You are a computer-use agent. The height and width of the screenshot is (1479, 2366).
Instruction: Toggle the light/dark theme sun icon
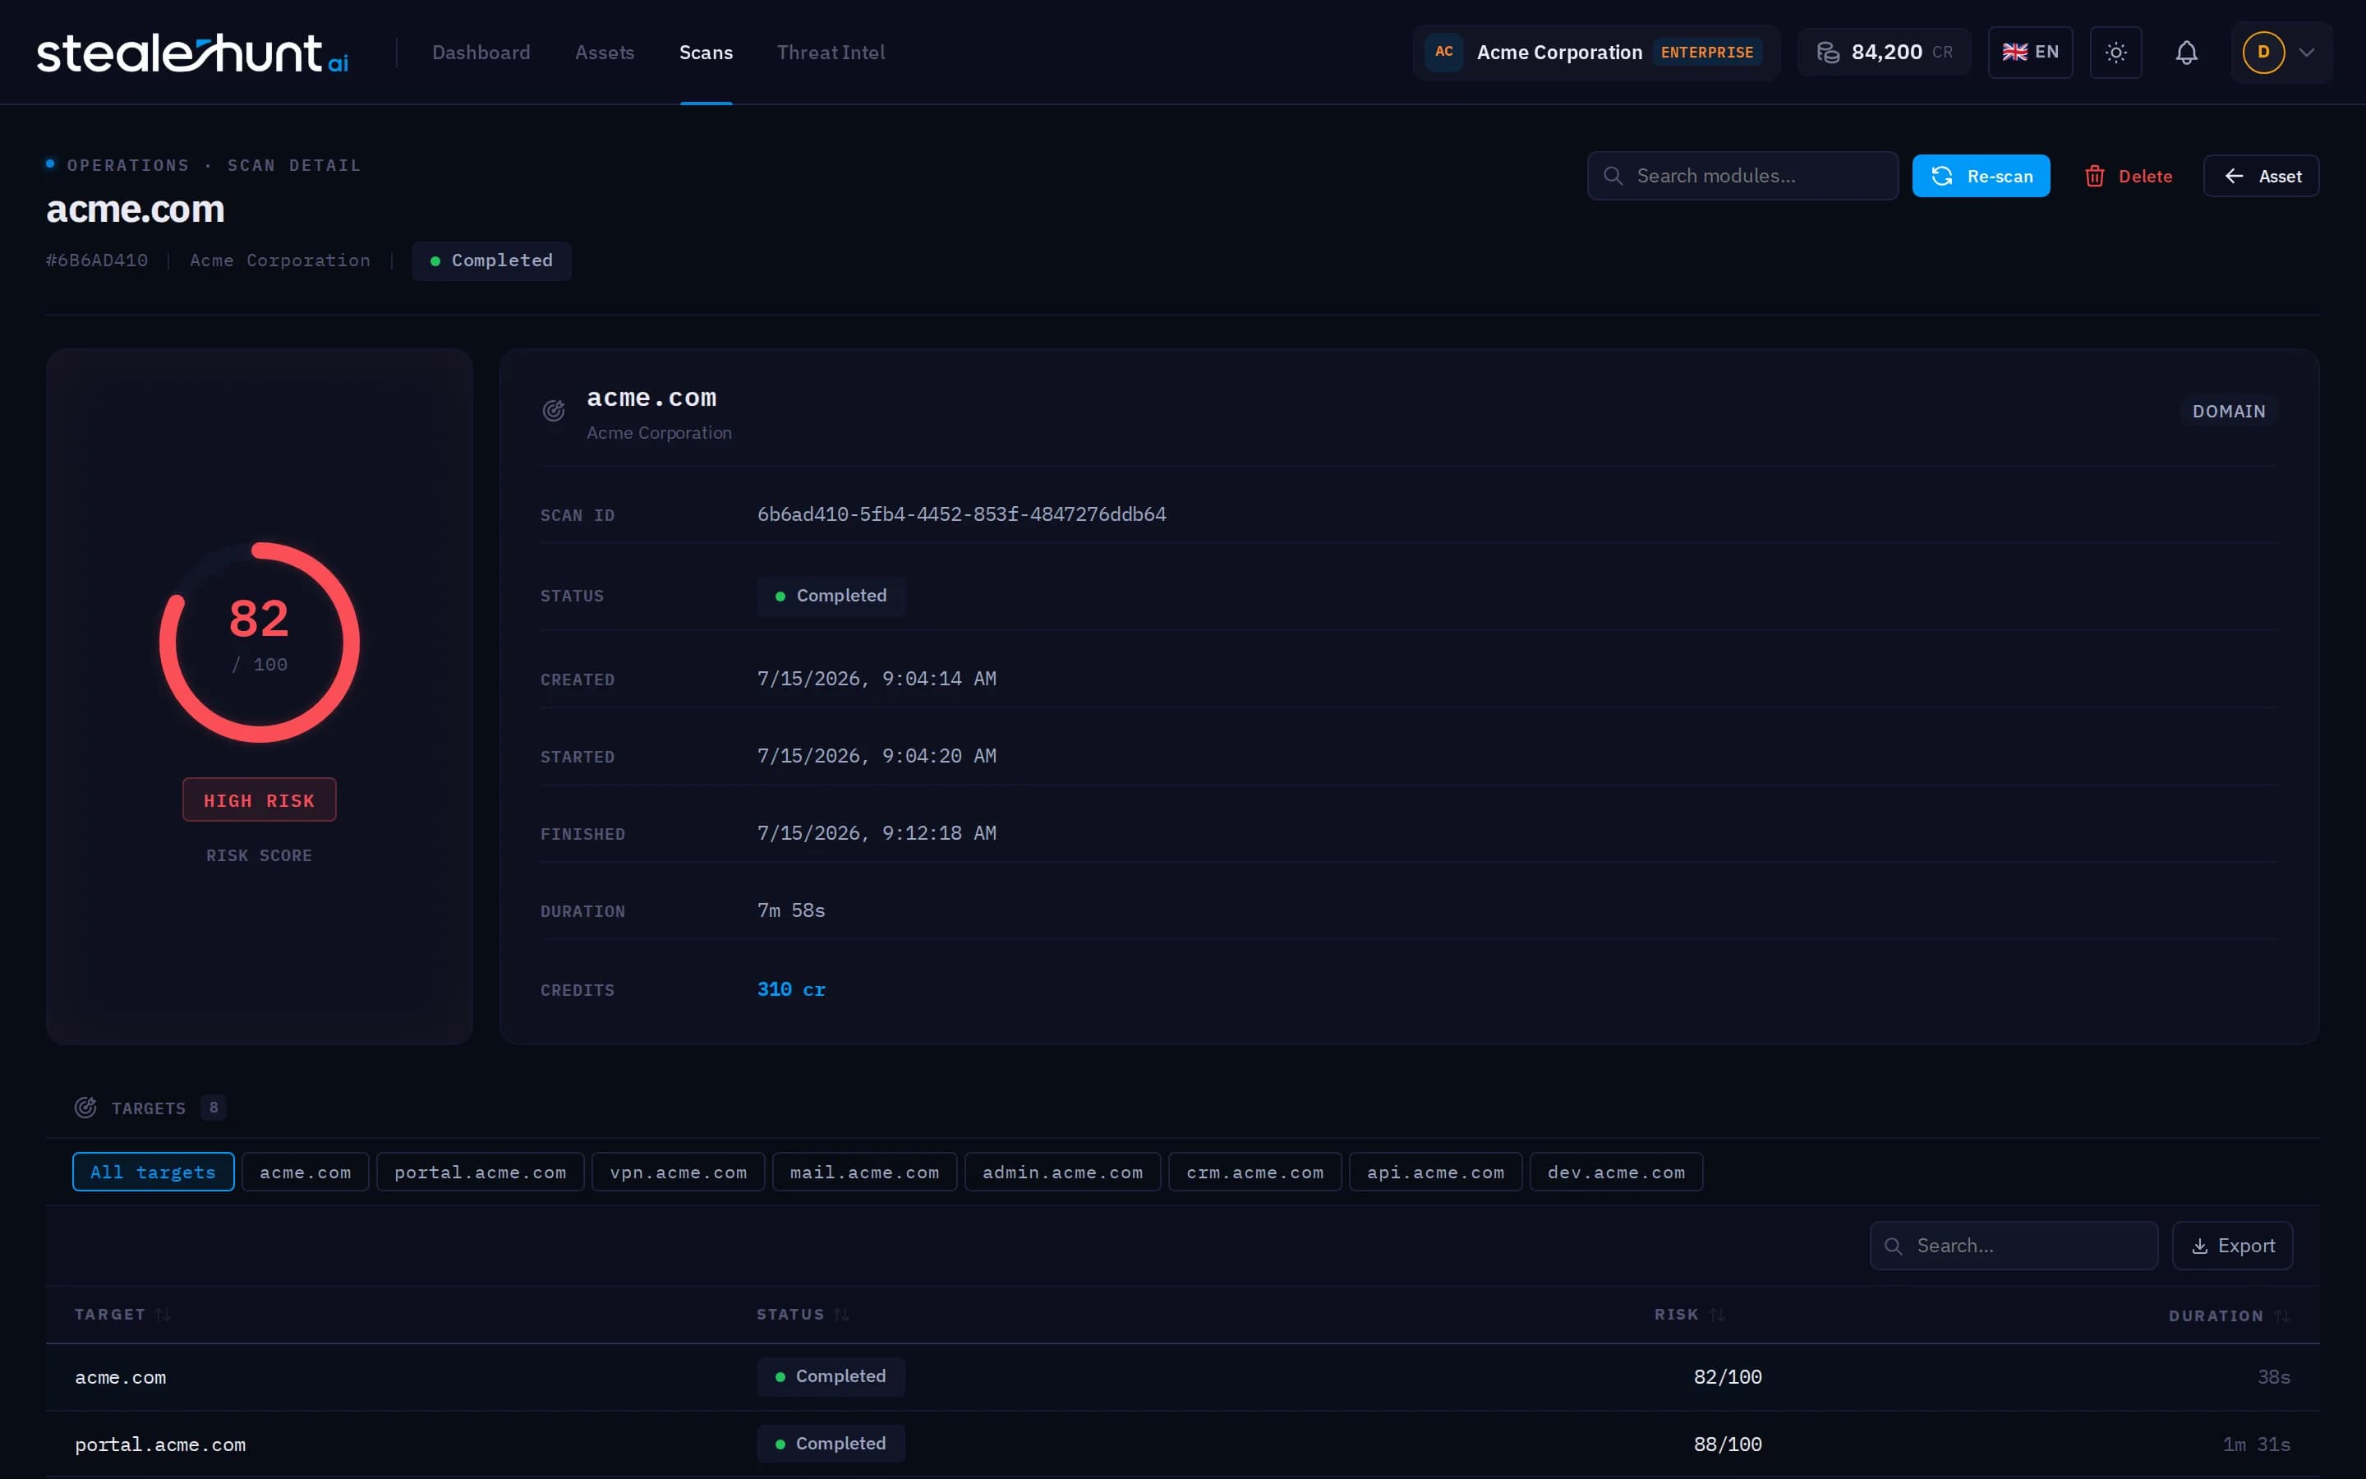(2115, 53)
